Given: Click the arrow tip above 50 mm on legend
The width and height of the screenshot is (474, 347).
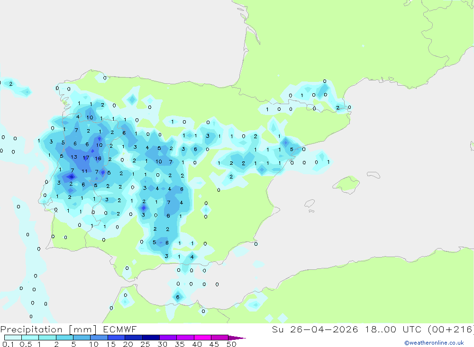Looking at the screenshot, I should (x=237, y=338).
